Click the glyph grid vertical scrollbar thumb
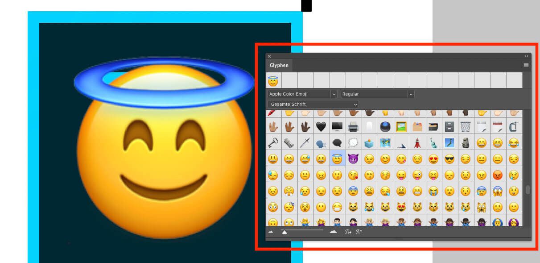Screen dimensions: 540x263 [x=528, y=190]
